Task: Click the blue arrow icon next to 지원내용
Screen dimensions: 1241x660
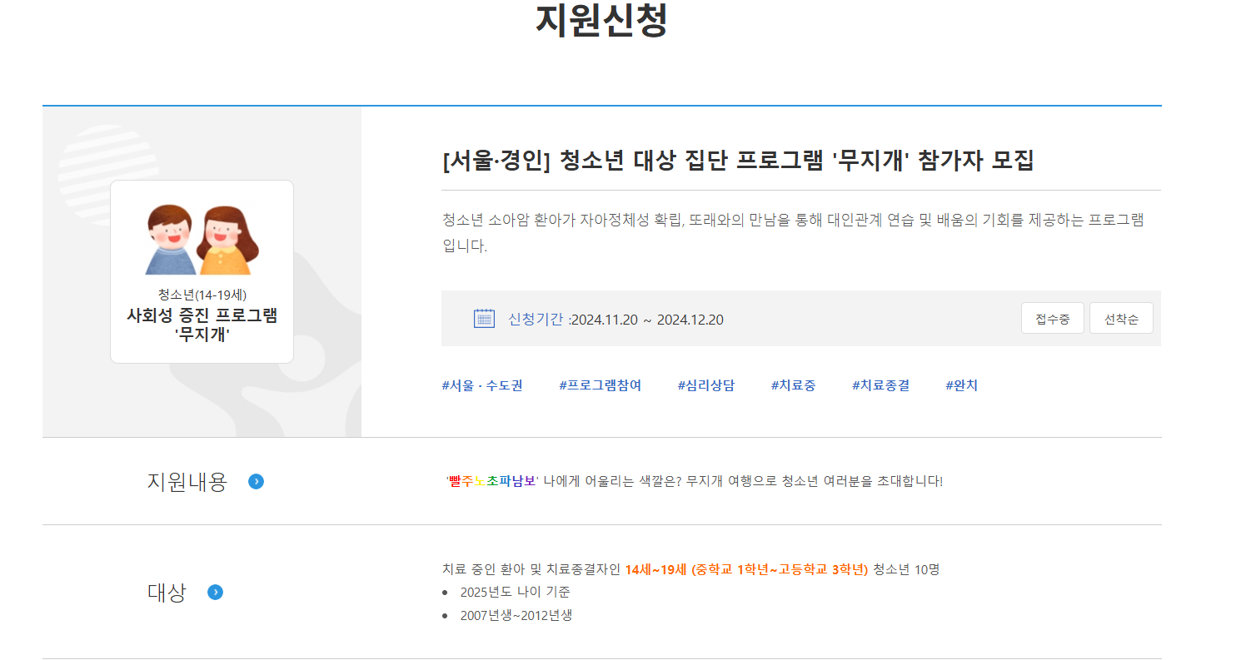Action: [257, 482]
